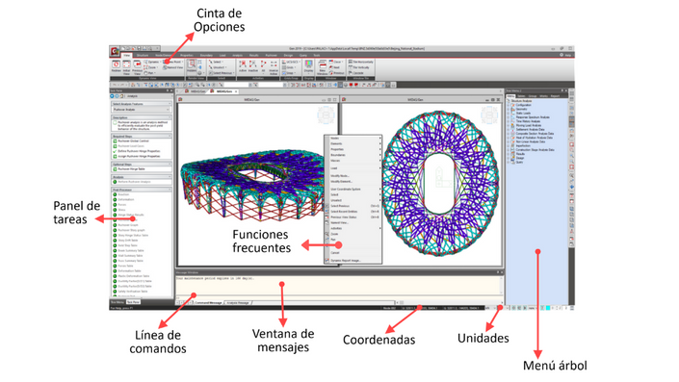Click Tile Horizontally in Window Tile group

(x=361, y=62)
